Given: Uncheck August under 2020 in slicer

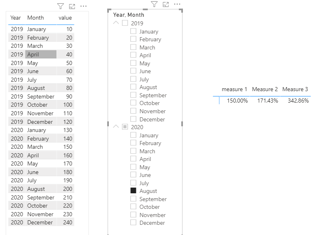Looking at the screenshot, I should pos(133,190).
